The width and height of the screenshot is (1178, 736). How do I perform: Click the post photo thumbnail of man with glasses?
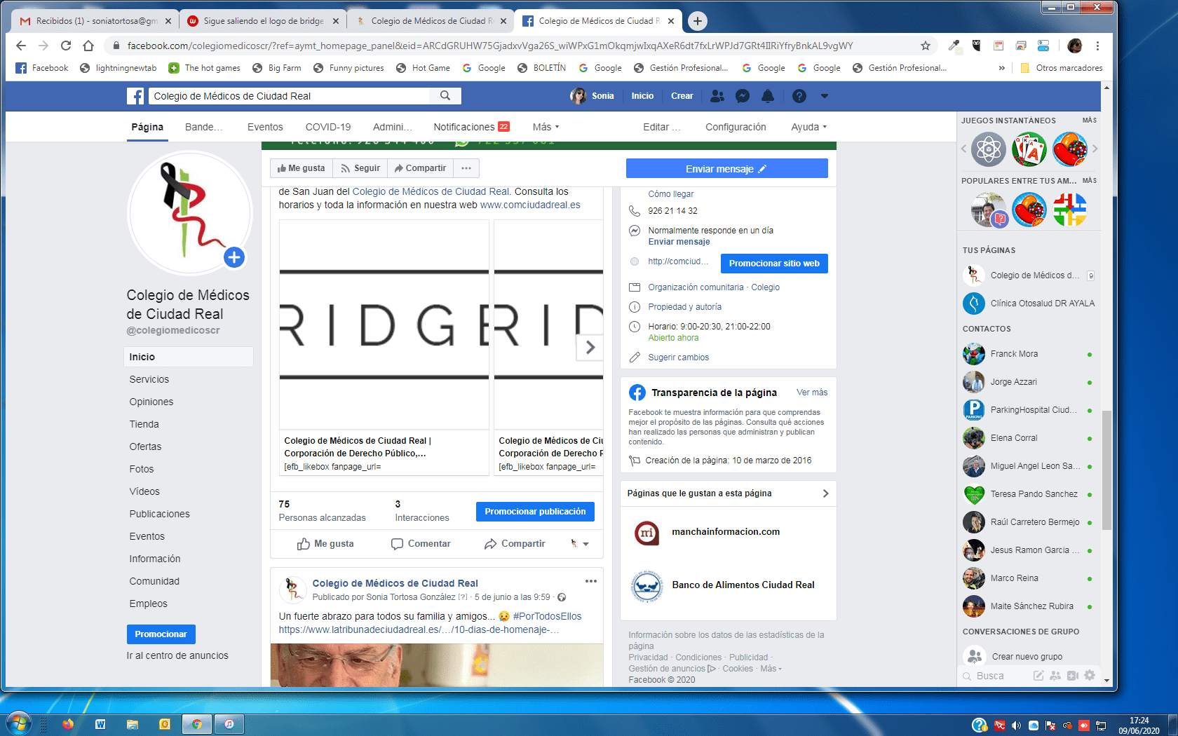click(437, 665)
